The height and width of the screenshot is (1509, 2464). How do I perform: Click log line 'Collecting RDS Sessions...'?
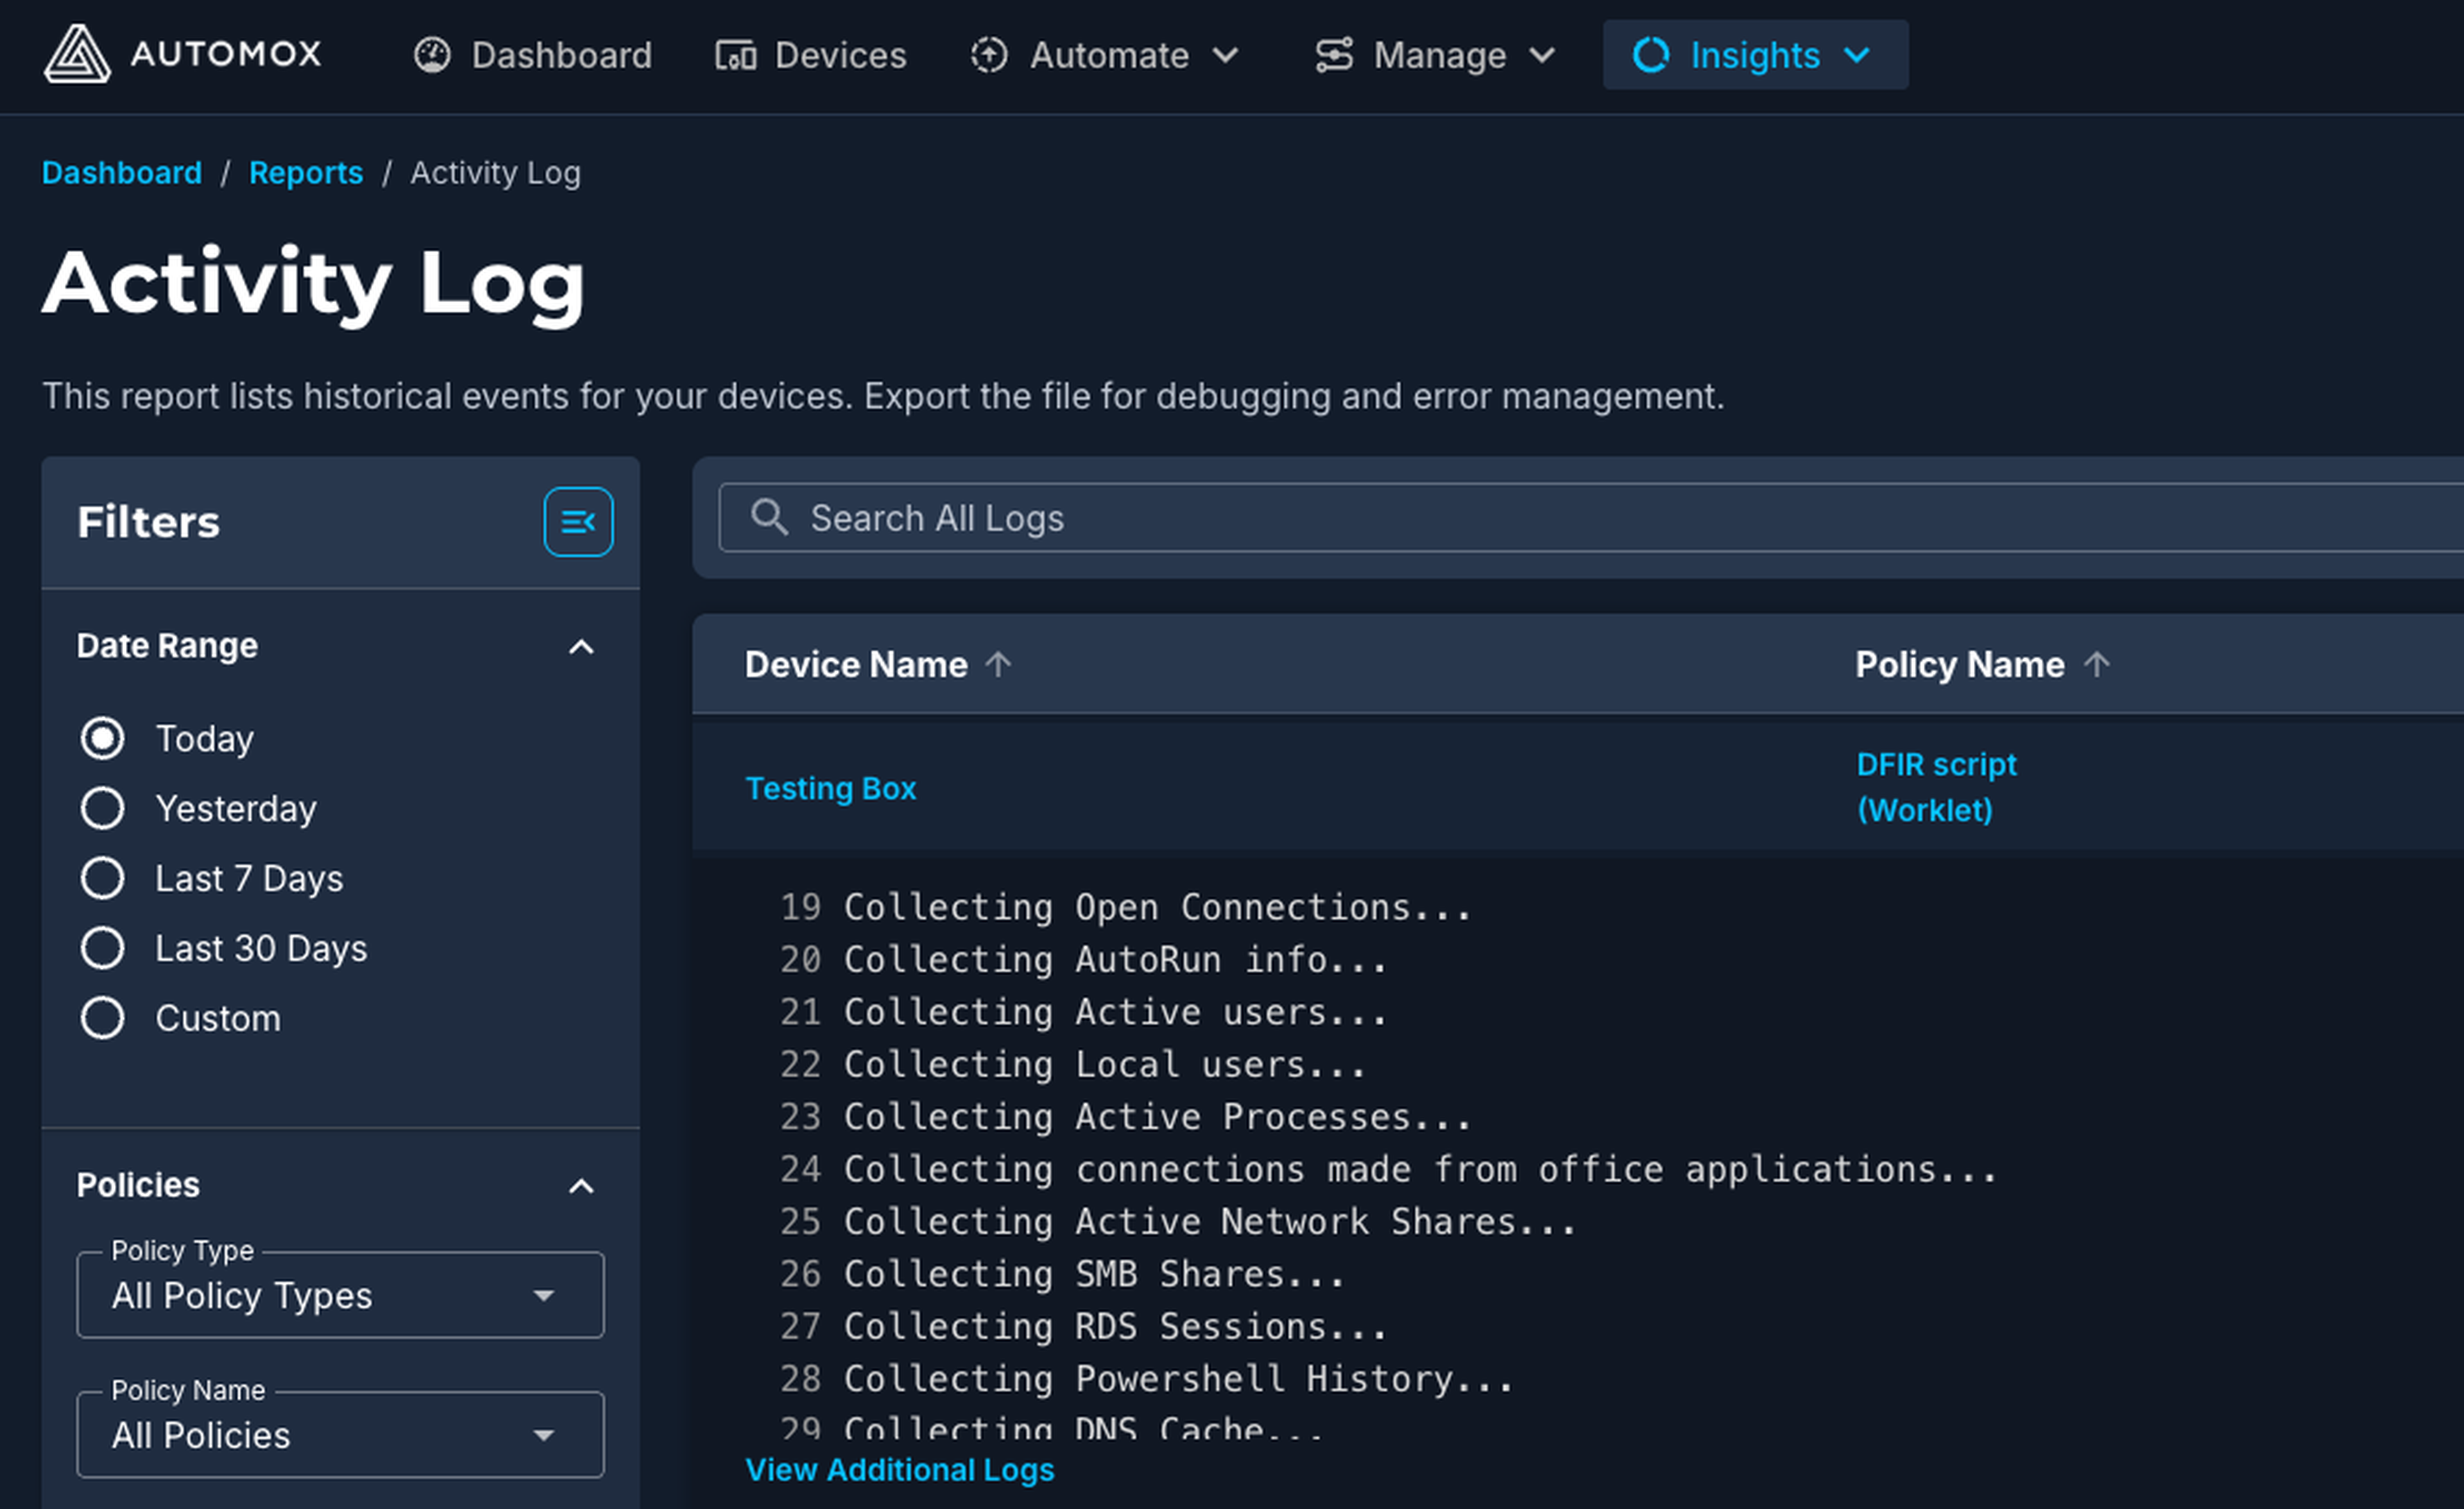pos(1115,1326)
